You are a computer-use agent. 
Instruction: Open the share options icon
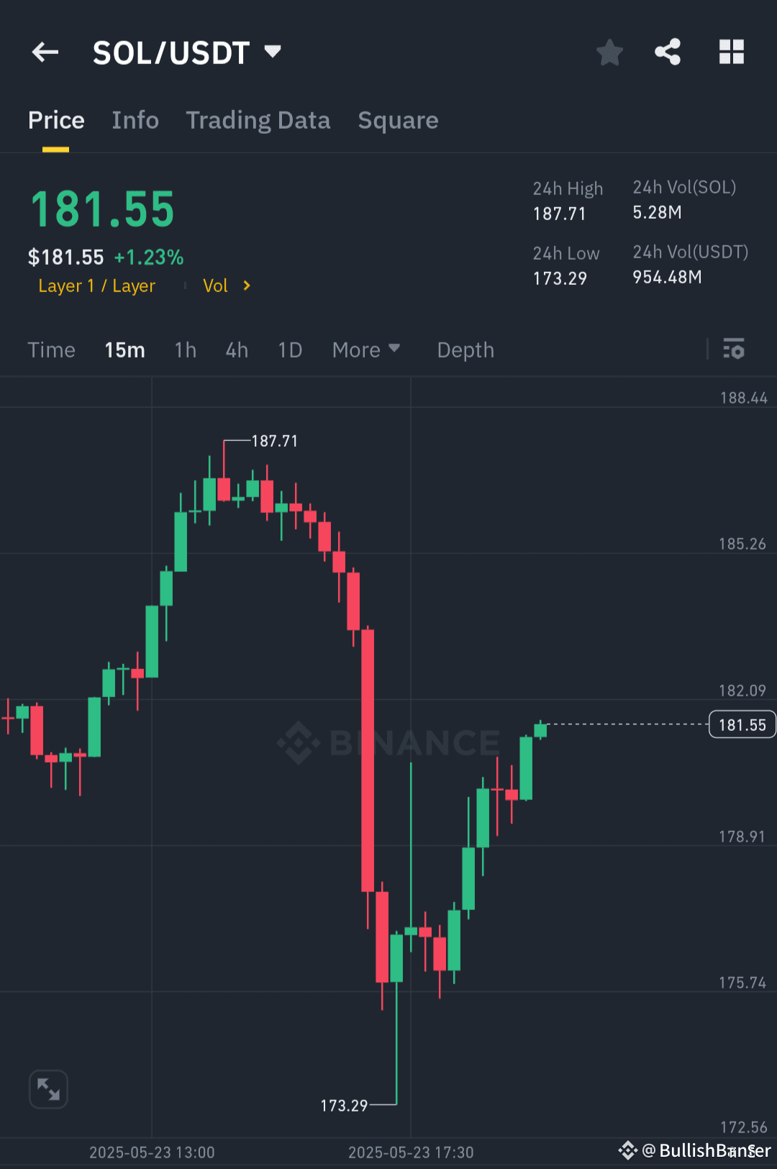click(x=668, y=52)
